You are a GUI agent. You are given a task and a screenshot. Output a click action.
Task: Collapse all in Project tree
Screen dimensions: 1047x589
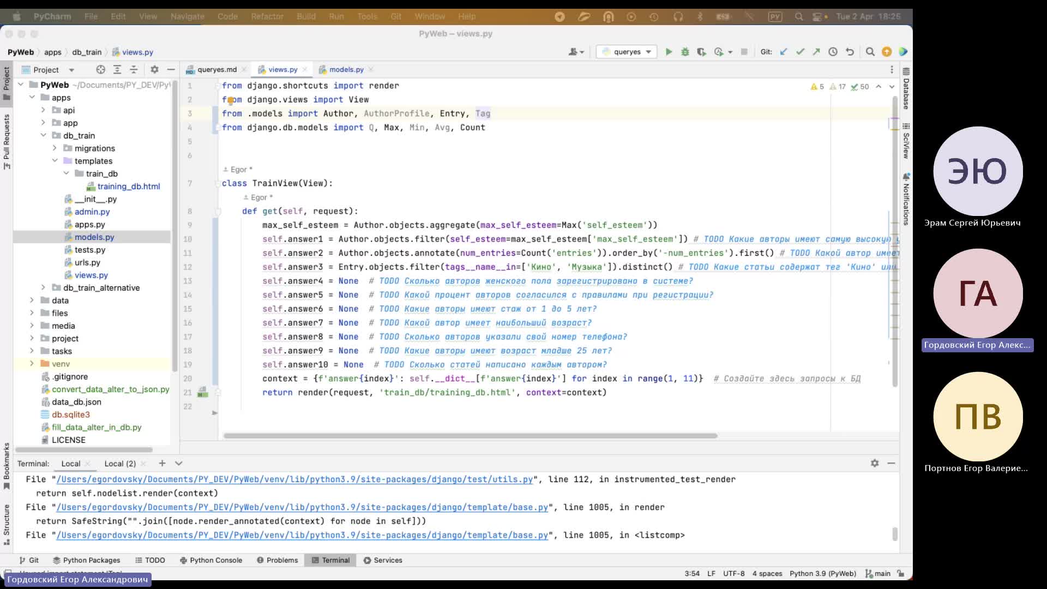134,69
